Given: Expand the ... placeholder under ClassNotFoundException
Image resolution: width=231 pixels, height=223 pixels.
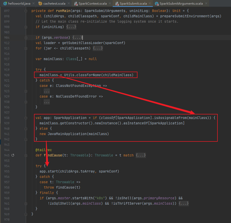Looking at the screenshot, I should (x=47, y=91).
